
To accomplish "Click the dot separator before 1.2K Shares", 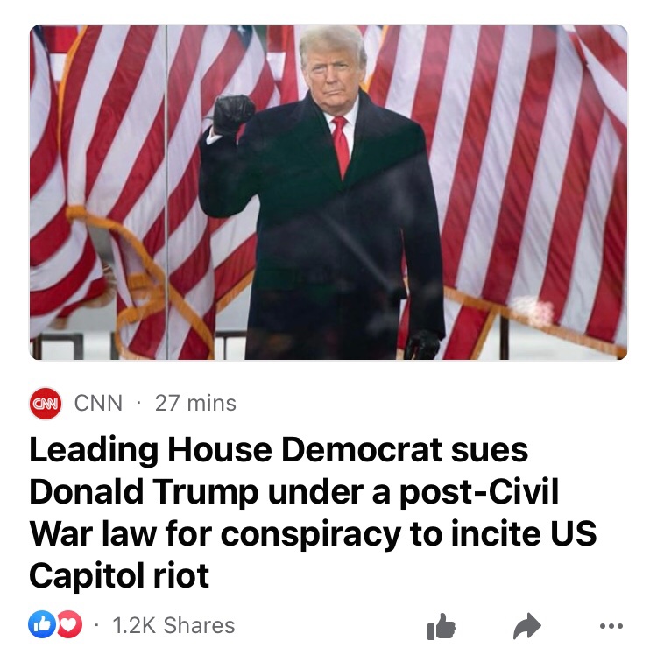I will click(97, 625).
